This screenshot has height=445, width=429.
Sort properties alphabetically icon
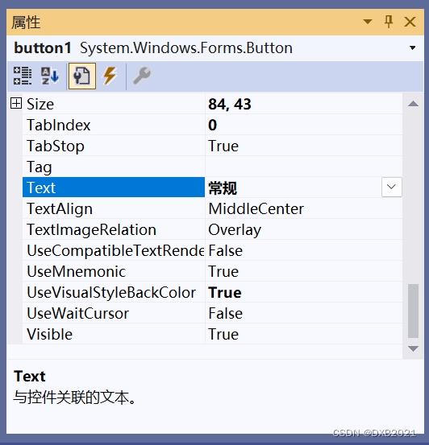click(50, 76)
